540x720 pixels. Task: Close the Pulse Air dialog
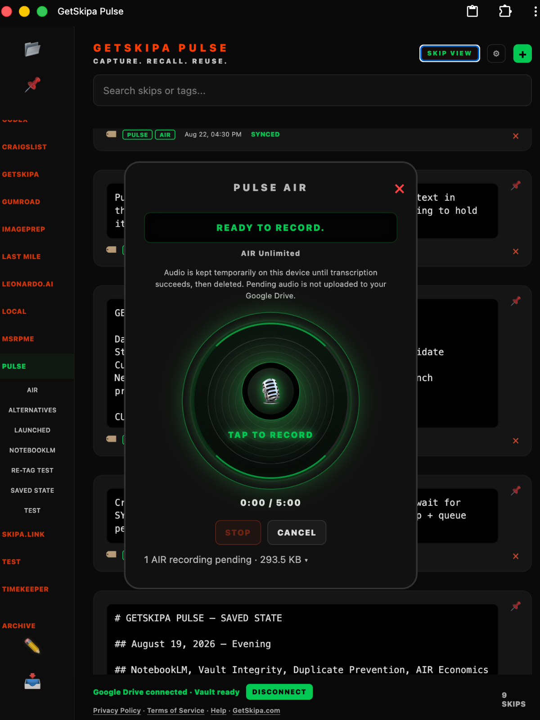coord(399,189)
